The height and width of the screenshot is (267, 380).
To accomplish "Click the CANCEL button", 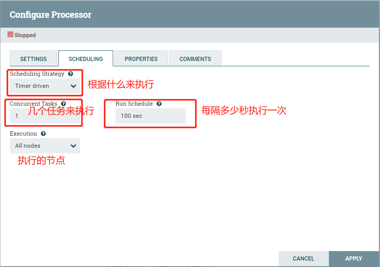I will coord(304,258).
